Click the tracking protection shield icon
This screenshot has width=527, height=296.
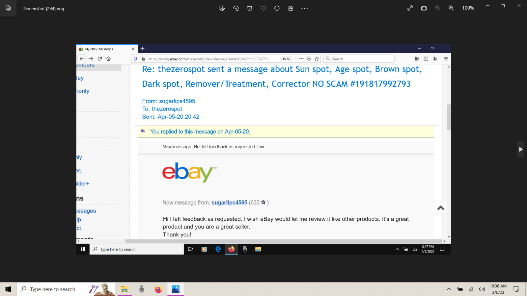(135, 59)
